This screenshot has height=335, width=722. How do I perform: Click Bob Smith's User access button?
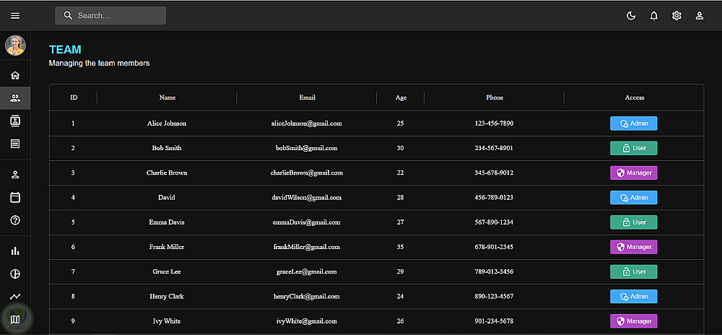(x=633, y=148)
